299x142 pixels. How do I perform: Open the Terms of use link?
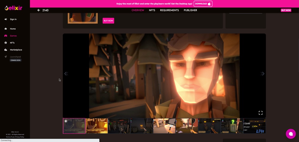tap(10, 137)
